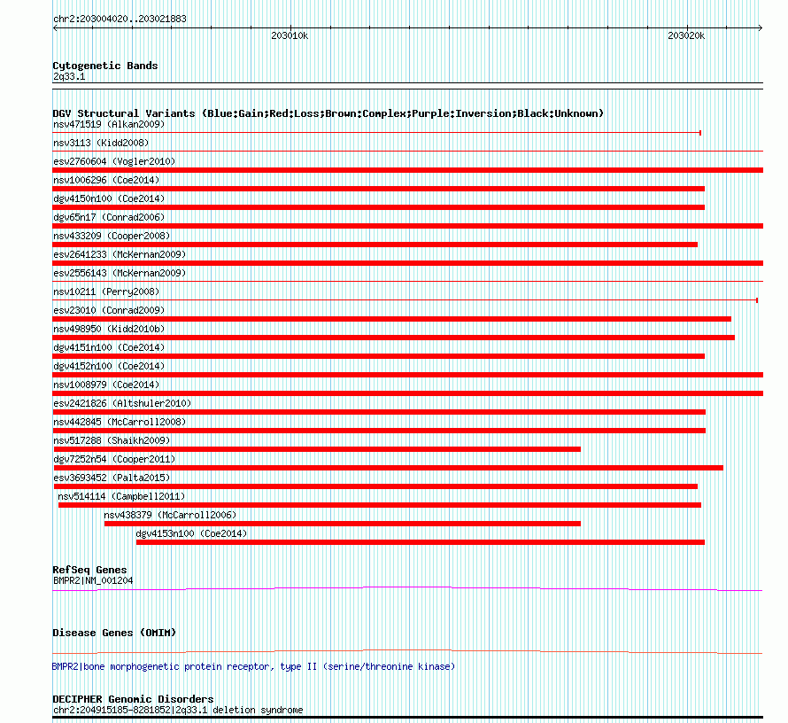Click the esv3693452 (Palta2015) label
The image size is (788, 723).
click(112, 478)
